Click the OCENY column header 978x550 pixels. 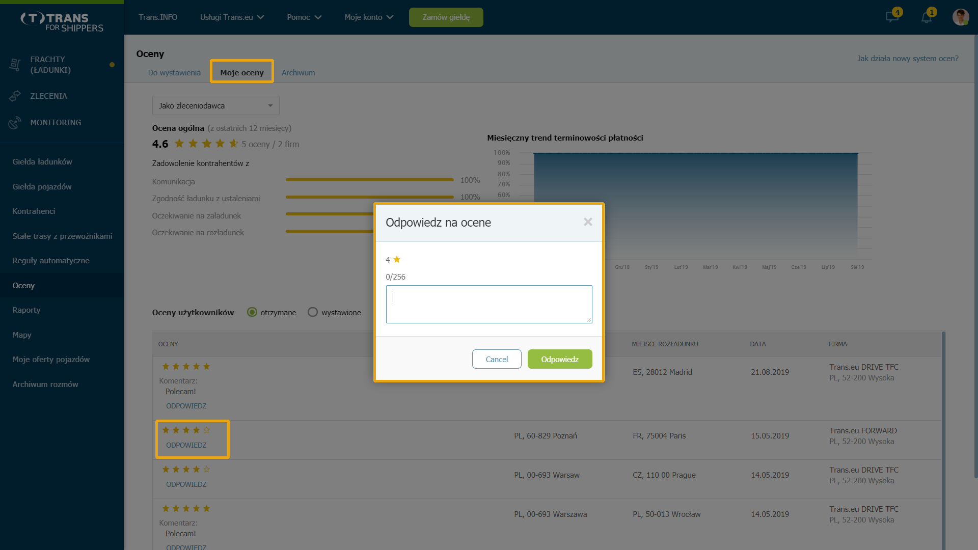[168, 344]
